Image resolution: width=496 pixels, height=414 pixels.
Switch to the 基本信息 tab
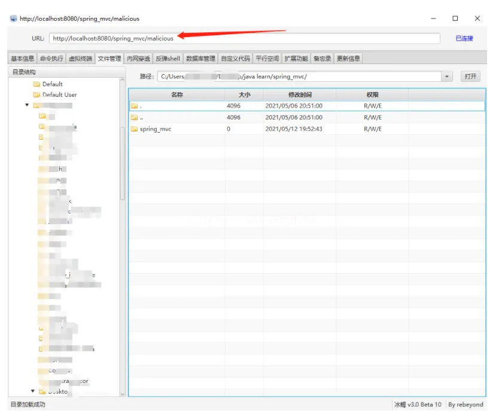click(22, 59)
